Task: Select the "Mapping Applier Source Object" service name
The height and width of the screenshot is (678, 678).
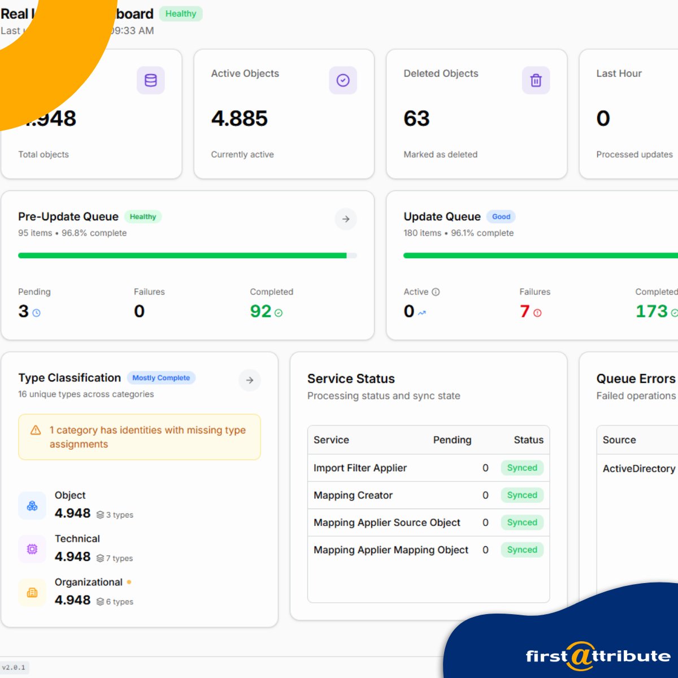Action: (x=387, y=523)
